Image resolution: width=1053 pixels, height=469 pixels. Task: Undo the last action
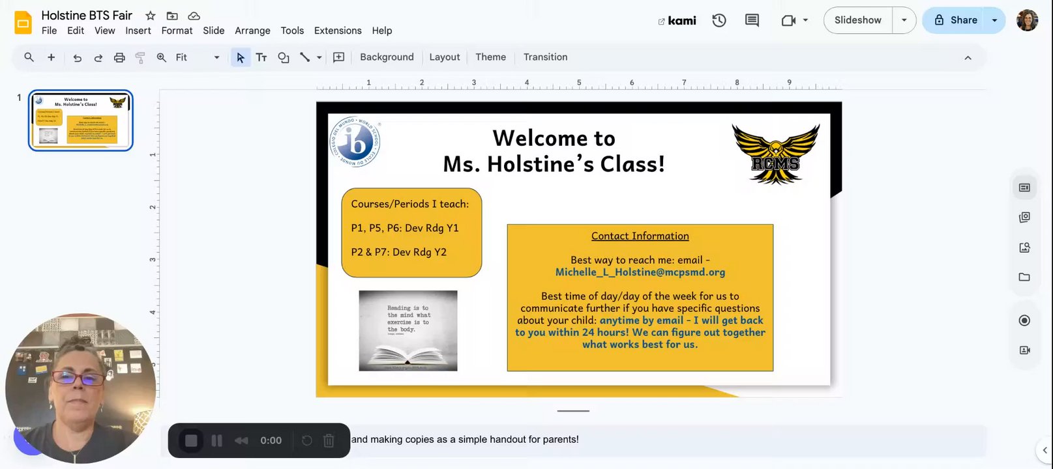click(x=77, y=57)
